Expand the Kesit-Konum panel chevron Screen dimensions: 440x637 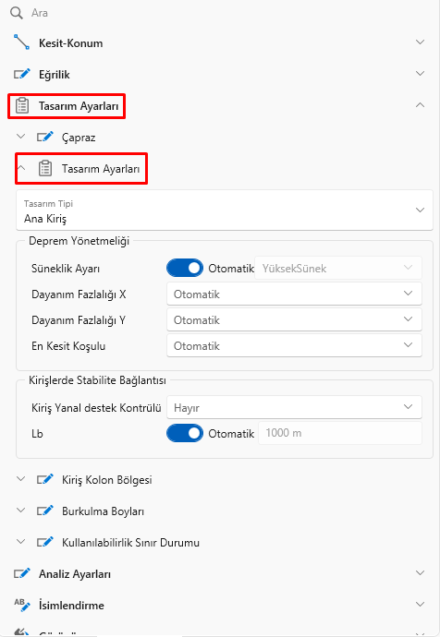(x=420, y=42)
